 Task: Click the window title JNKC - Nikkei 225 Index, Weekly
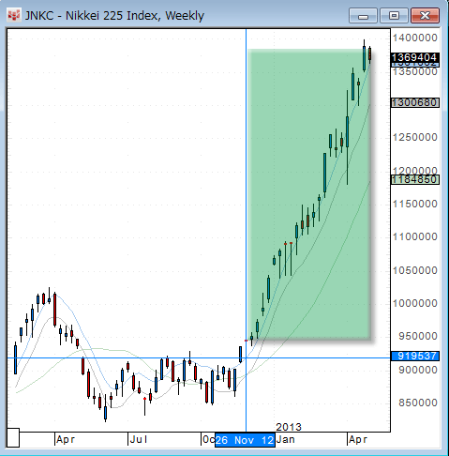pos(114,16)
